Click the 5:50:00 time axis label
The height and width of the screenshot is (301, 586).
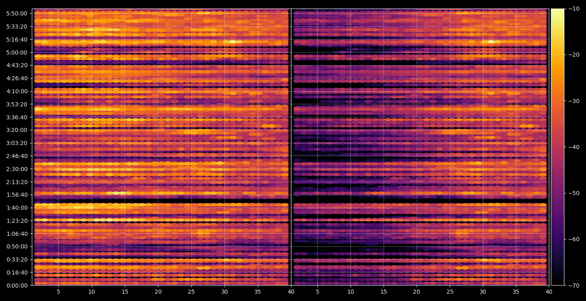click(17, 13)
